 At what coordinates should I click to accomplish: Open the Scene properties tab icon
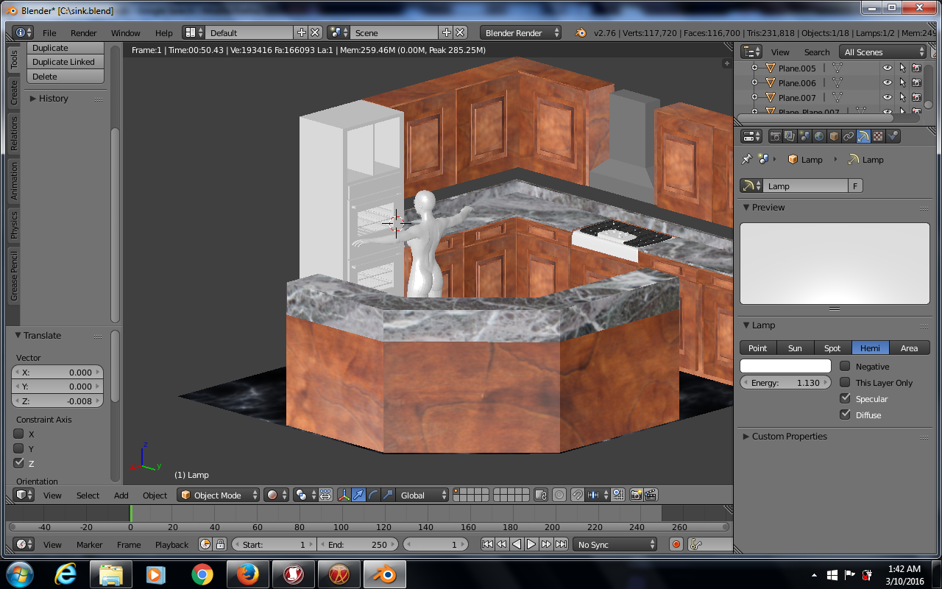point(804,136)
